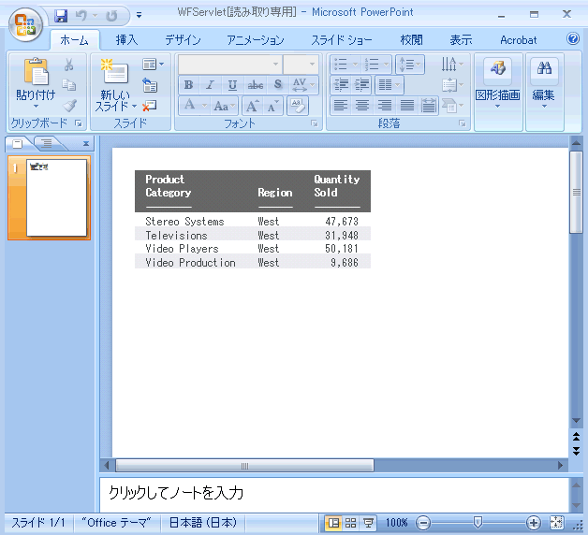
Task: Open the Editing (編集) group button
Action: tap(544, 92)
